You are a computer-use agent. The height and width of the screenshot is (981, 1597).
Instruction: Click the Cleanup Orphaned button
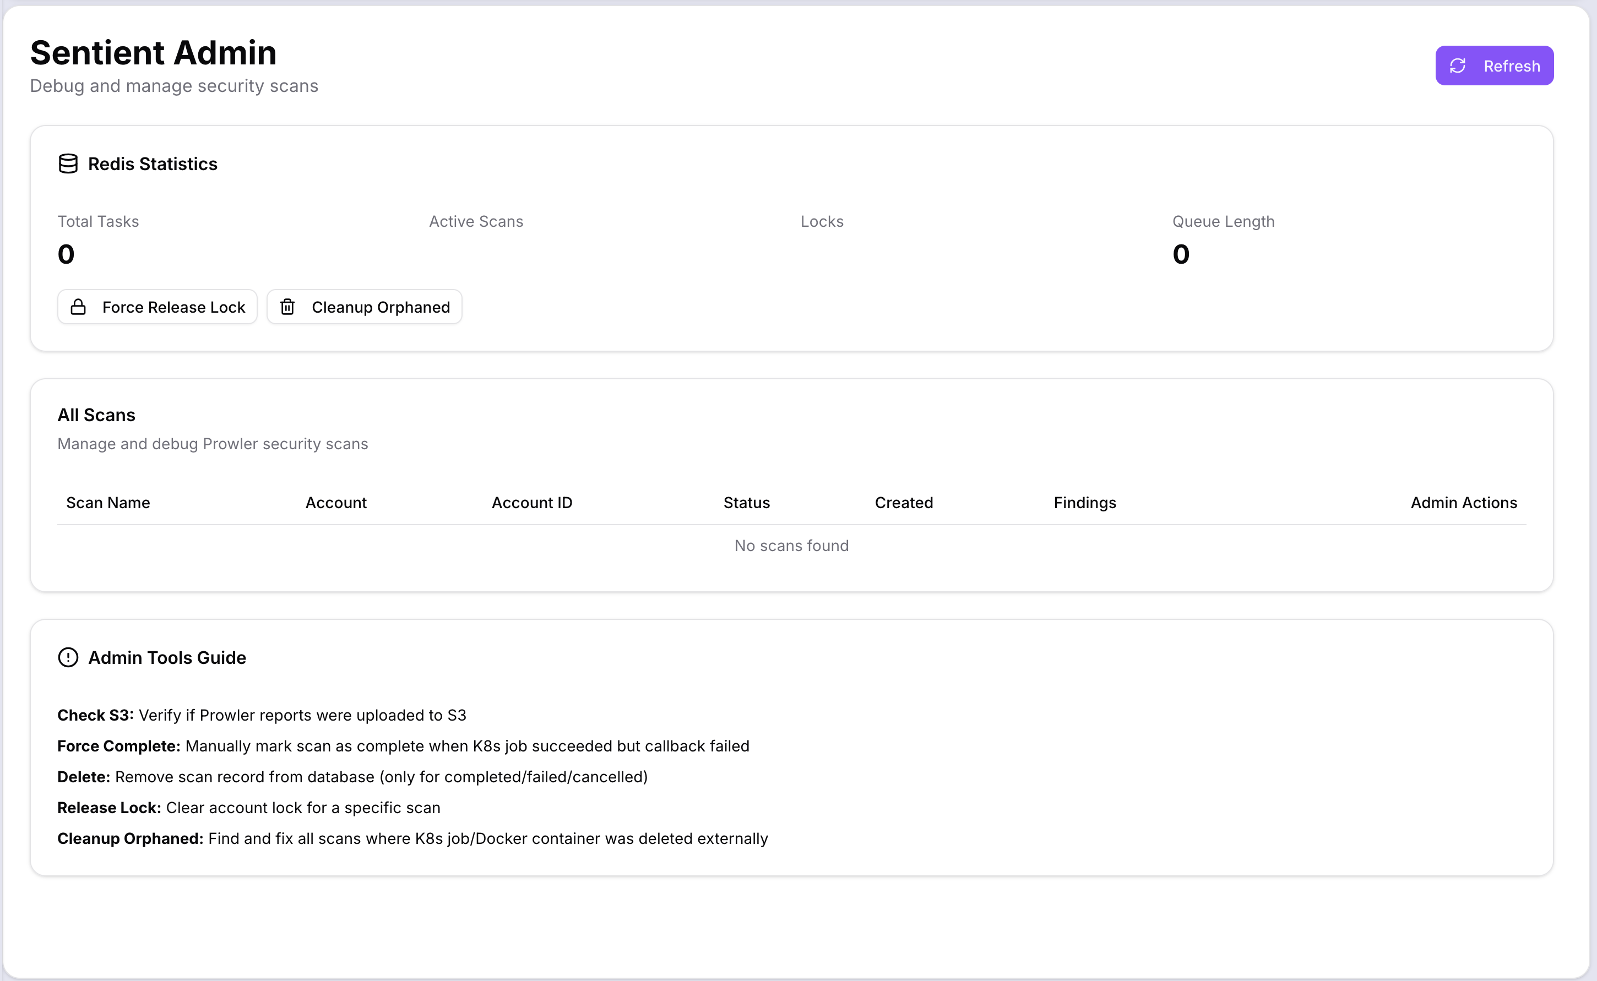(x=365, y=307)
